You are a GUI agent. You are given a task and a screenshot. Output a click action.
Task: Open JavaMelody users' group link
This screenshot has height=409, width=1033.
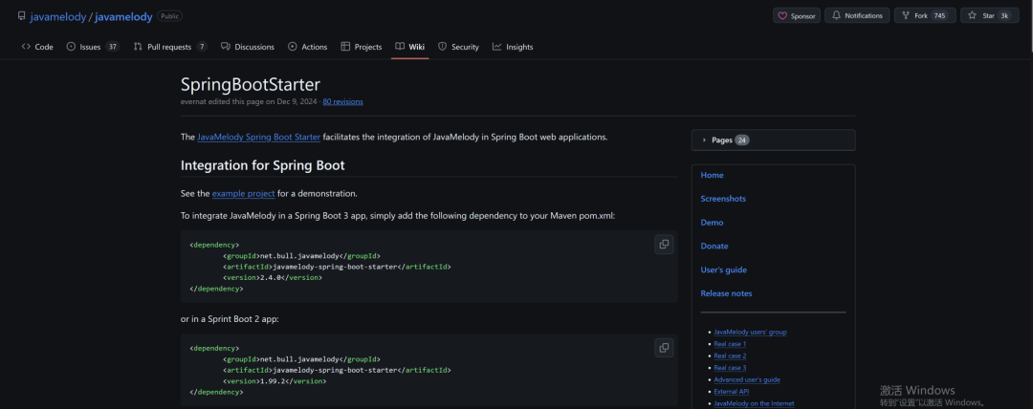tap(750, 332)
